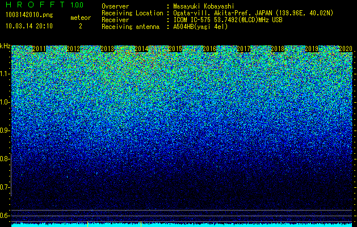This screenshot has width=357, height=227.
Task: Click the 2014 time label
Action: pyautogui.click(x=141, y=49)
